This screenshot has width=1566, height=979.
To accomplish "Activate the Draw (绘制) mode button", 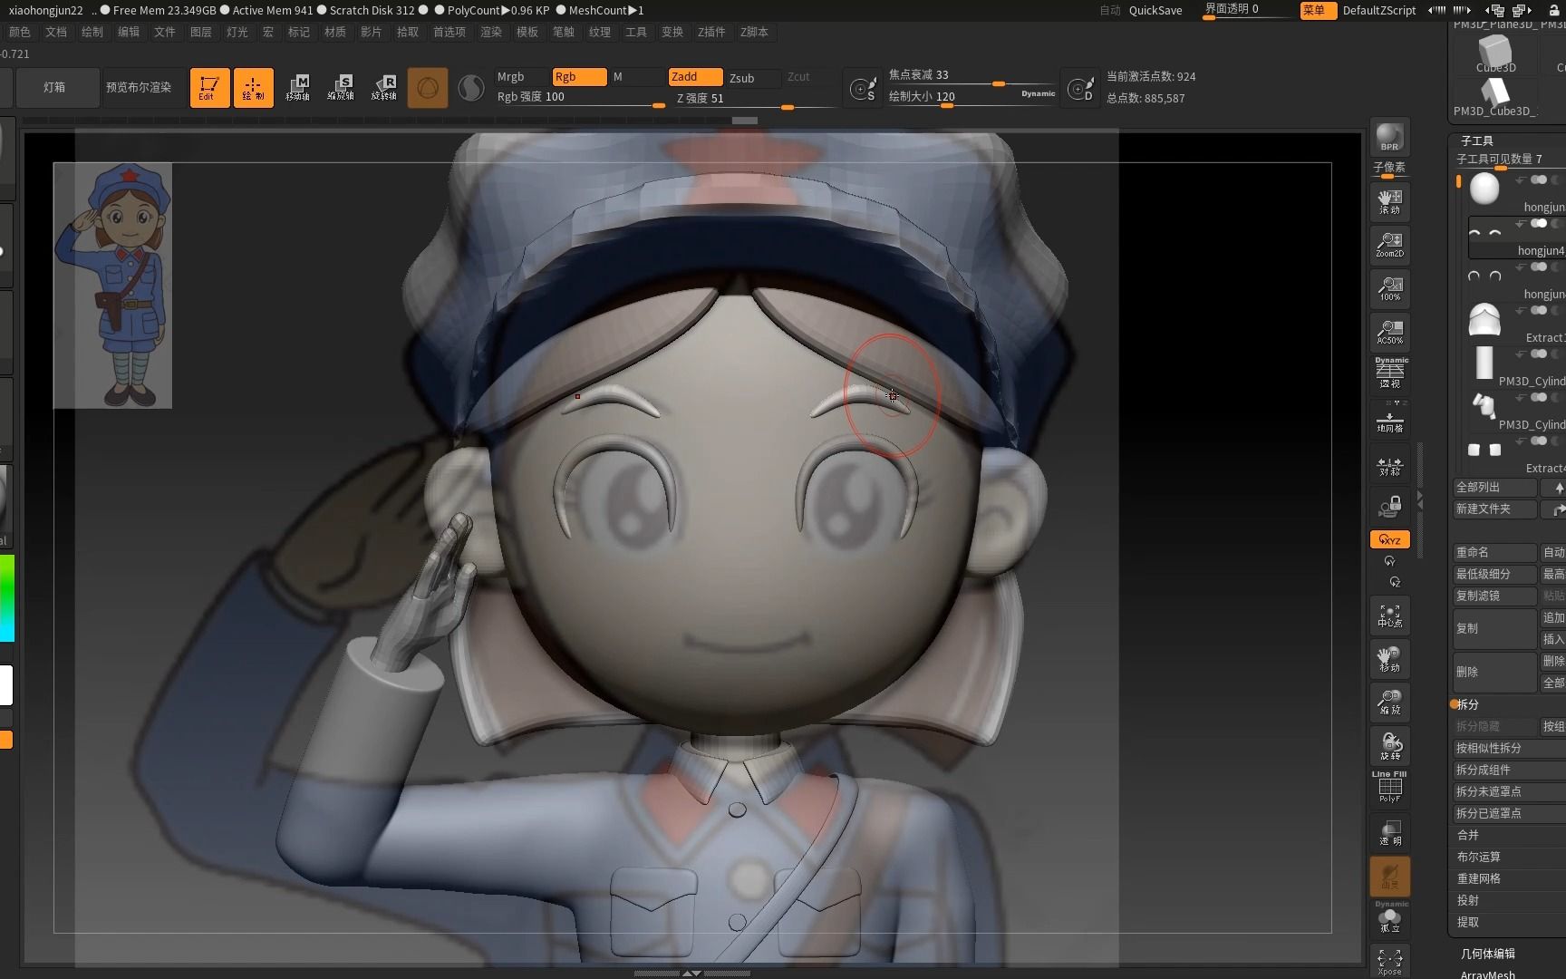I will (253, 88).
